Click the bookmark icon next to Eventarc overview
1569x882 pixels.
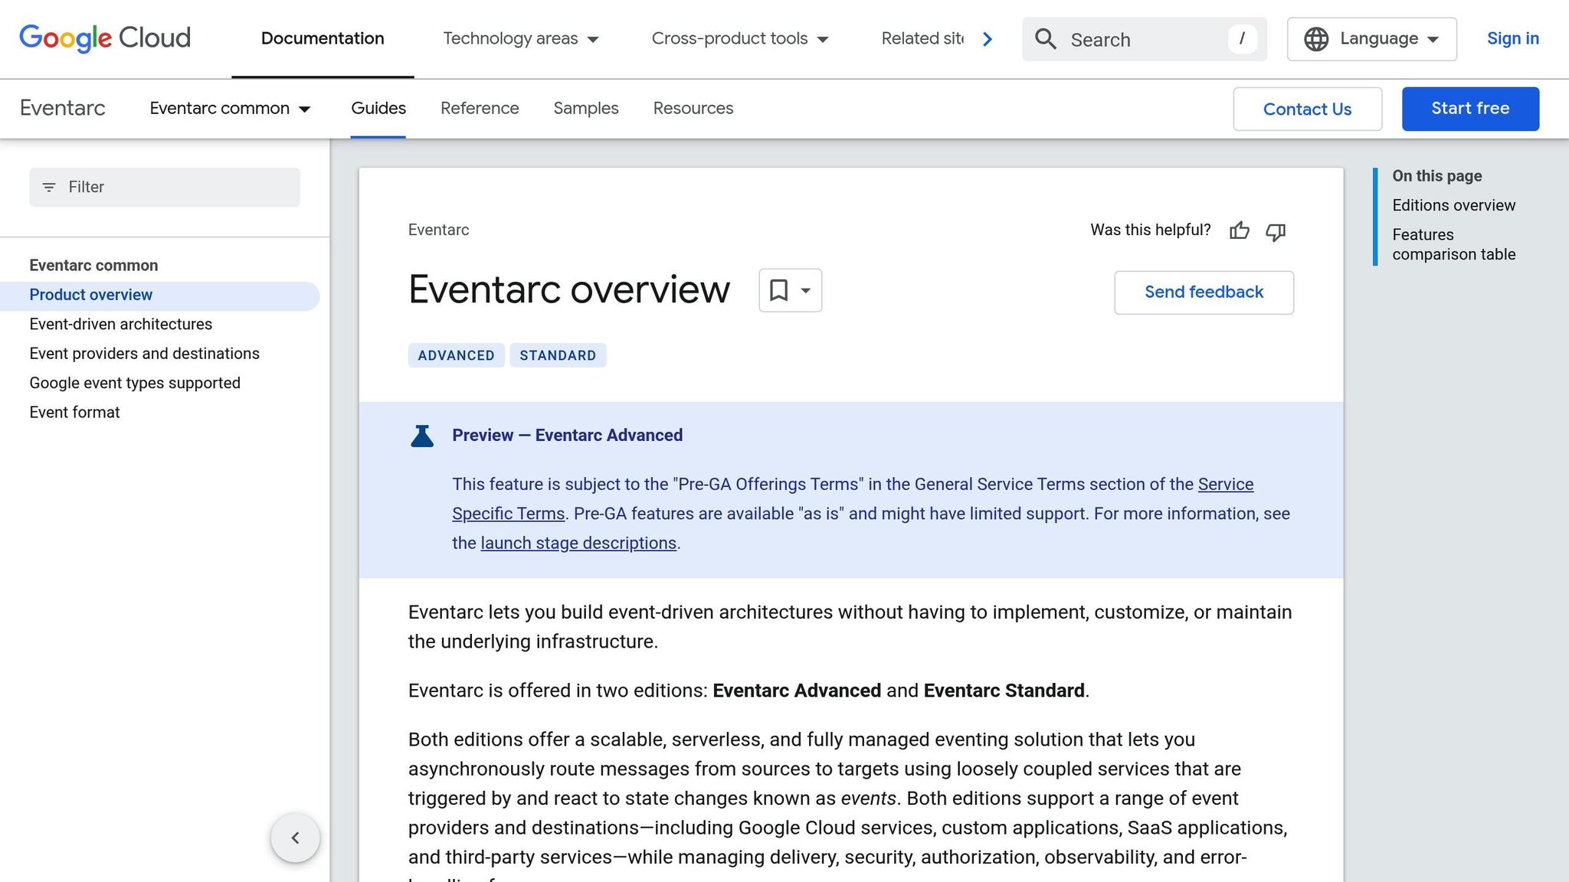(781, 291)
